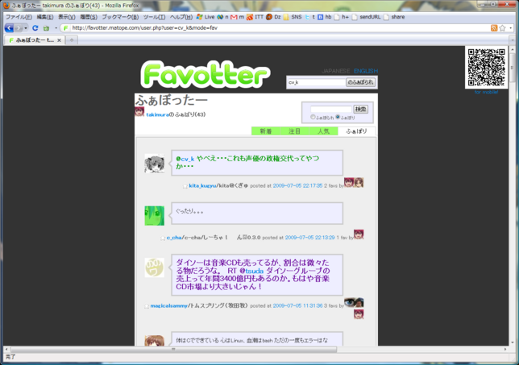Favorite kita_kugyu's tweet with the star
This screenshot has width=519, height=365.
185,186
